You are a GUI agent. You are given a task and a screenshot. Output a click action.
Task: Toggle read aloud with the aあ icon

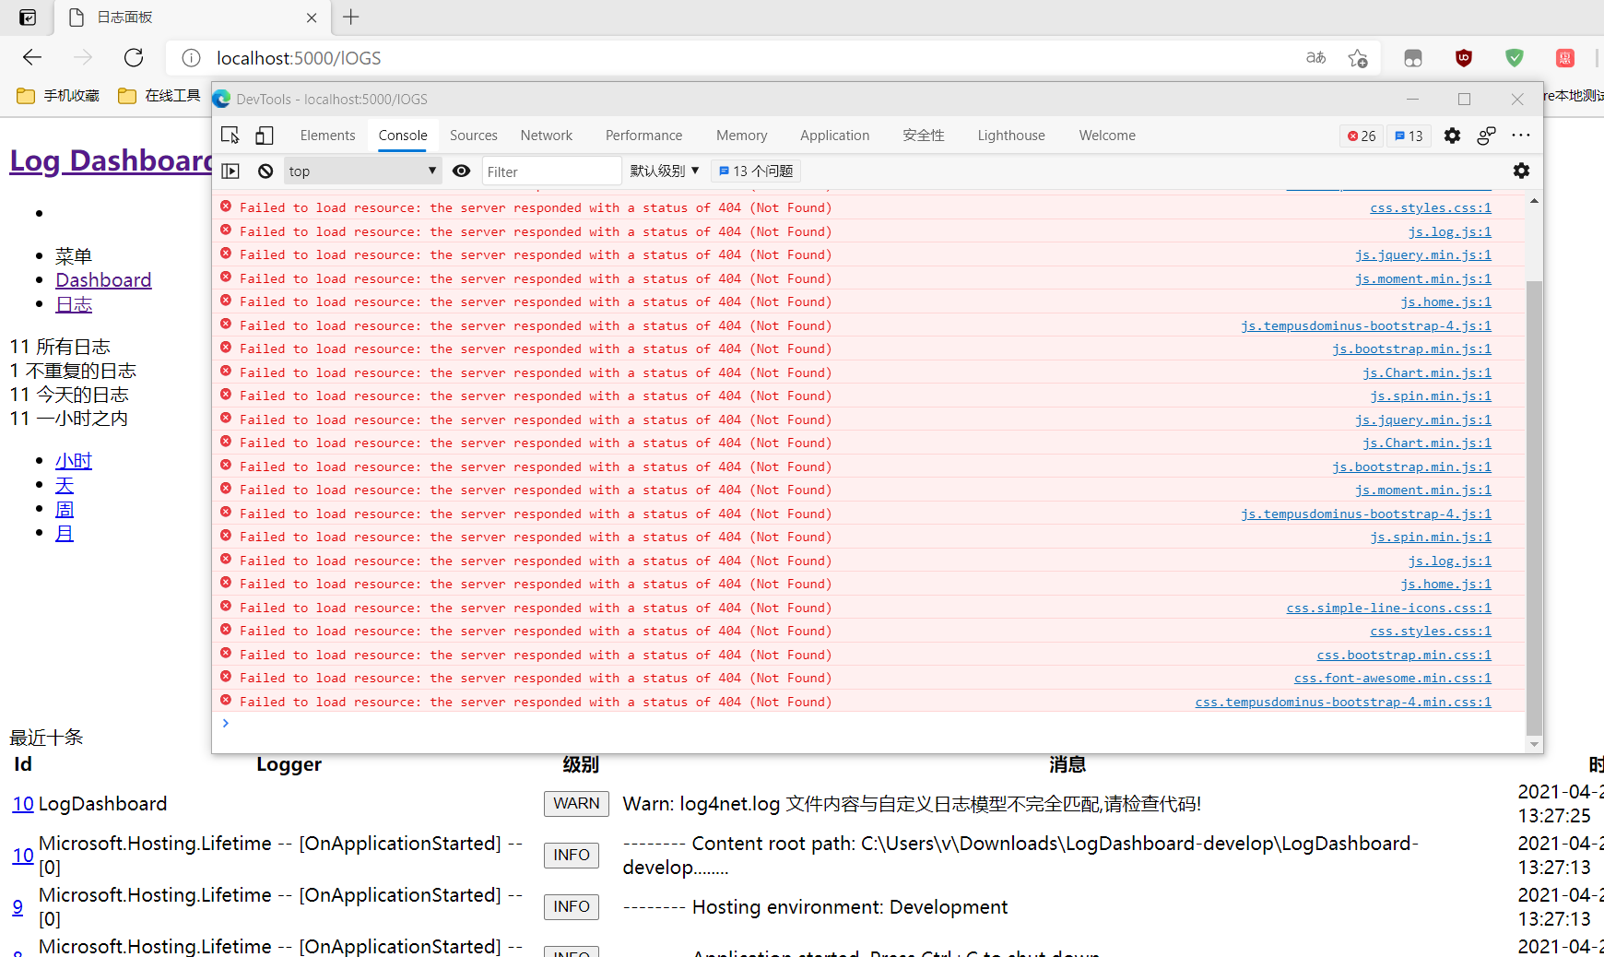[1315, 57]
